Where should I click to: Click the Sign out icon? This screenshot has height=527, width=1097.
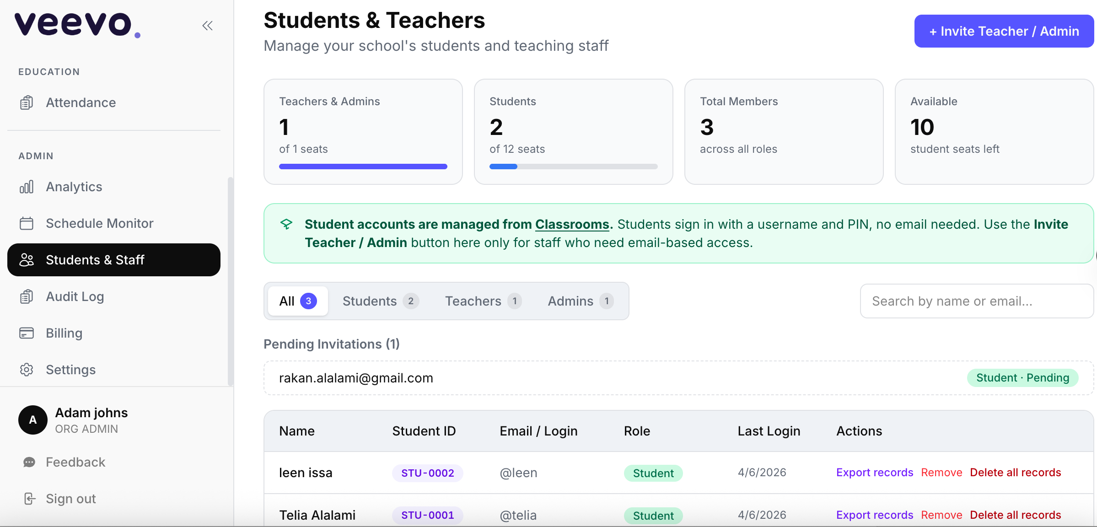tap(29, 499)
